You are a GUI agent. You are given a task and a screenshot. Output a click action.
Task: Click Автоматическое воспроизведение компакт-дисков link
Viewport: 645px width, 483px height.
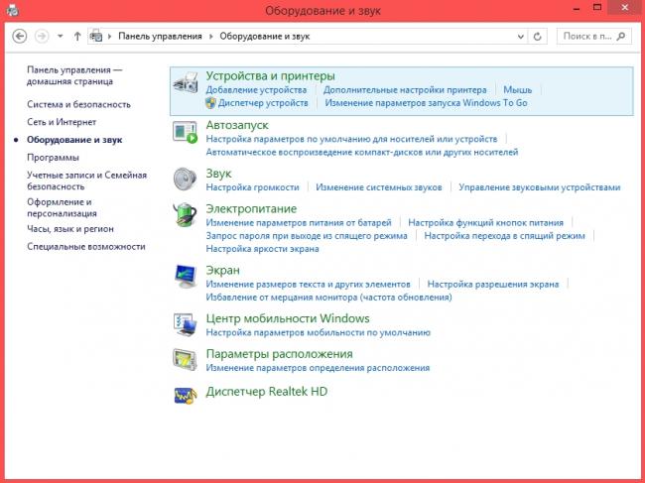coord(362,152)
